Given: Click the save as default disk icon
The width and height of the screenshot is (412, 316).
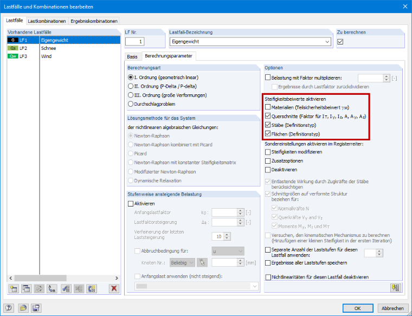Looking at the screenshot, I should 36,308.
